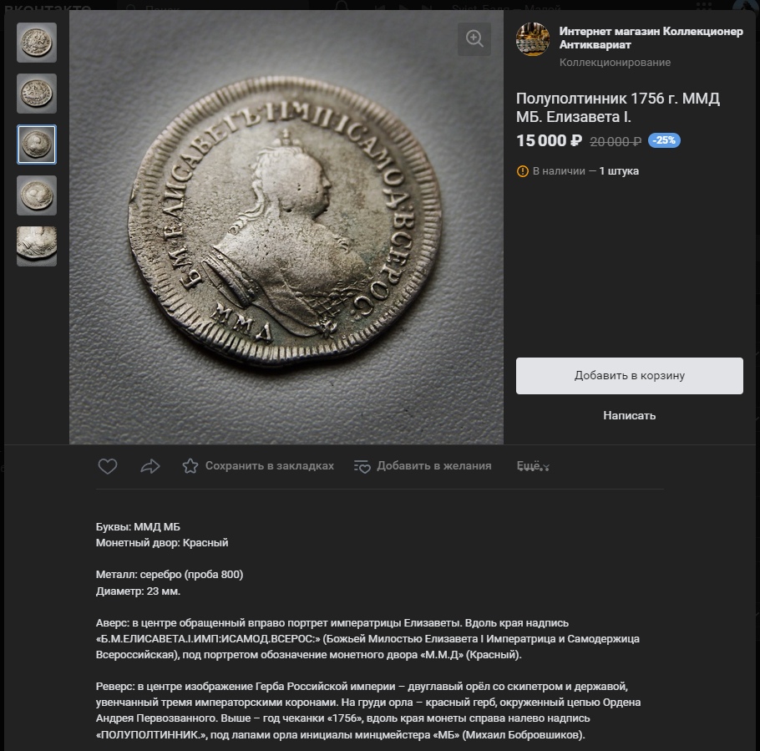Open the shop avatar image
Viewport: 760px width, 751px height.
coord(533,39)
